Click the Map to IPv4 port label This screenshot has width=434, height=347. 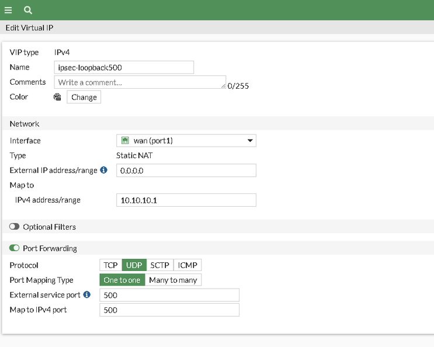(38, 310)
